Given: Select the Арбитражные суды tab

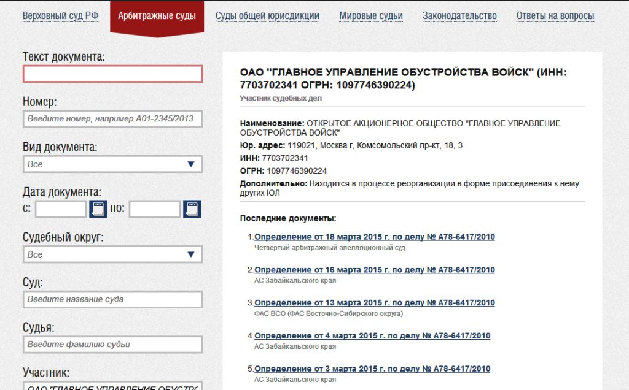Looking at the screenshot, I should [x=157, y=16].
